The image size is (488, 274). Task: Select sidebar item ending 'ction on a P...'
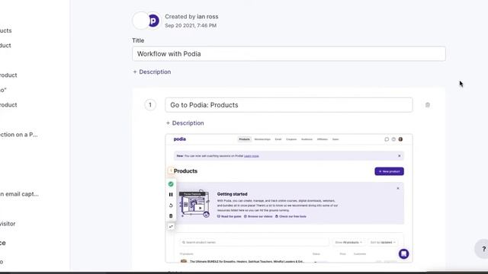[x=18, y=135]
